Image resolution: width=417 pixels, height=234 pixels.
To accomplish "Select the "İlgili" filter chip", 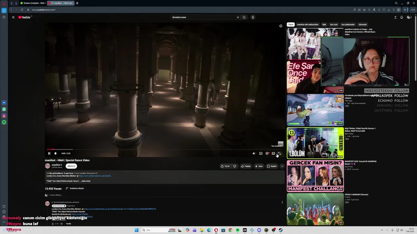I will point(324,24).
